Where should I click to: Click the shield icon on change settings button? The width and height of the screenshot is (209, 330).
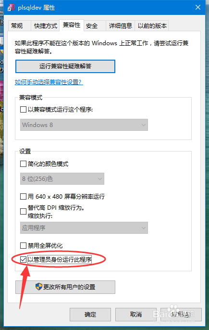coord(39,287)
